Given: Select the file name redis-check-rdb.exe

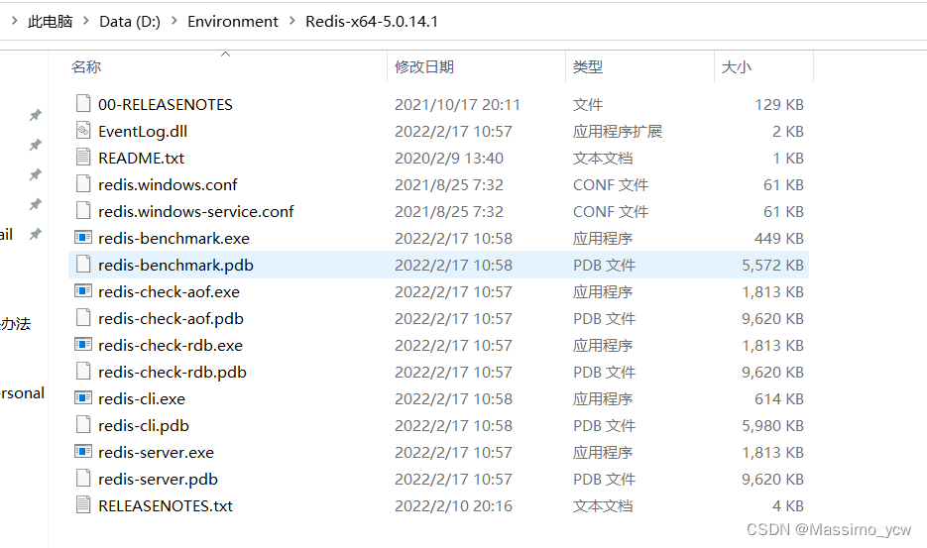Looking at the screenshot, I should (x=171, y=345).
